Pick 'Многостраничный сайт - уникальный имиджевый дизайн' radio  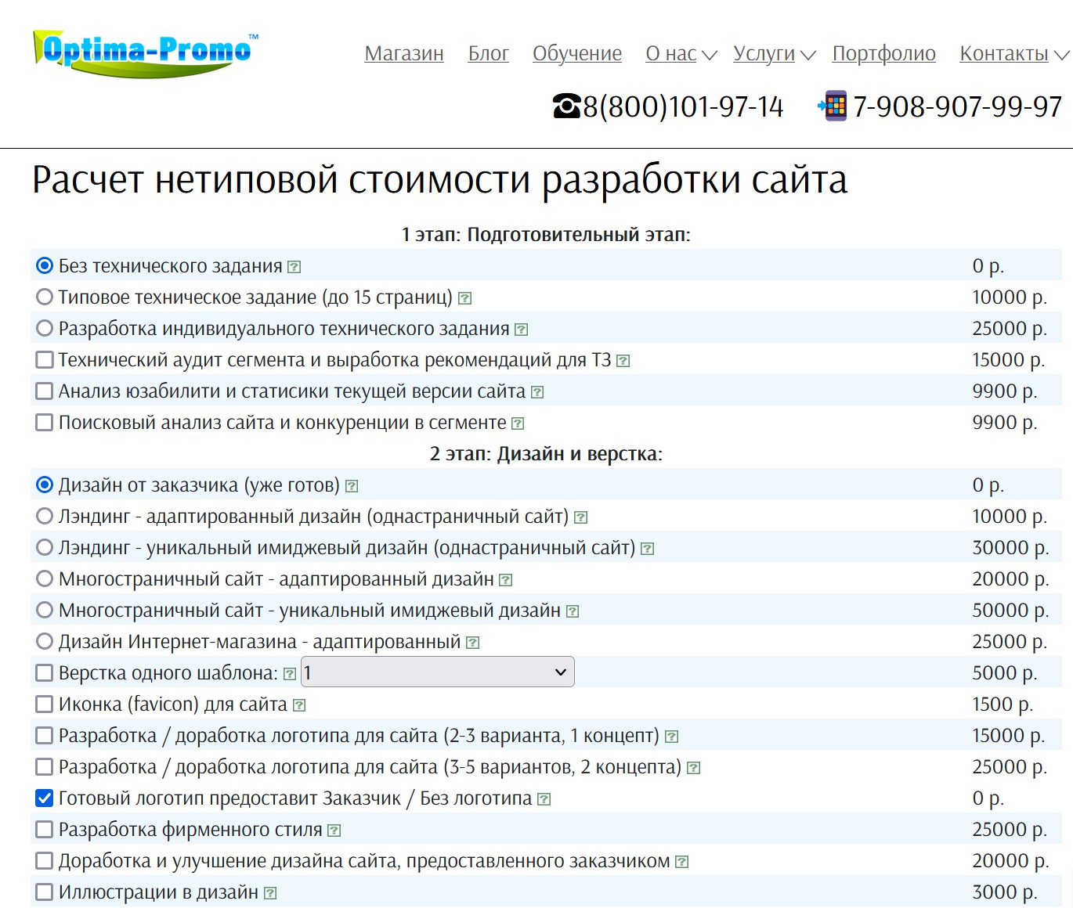(45, 610)
